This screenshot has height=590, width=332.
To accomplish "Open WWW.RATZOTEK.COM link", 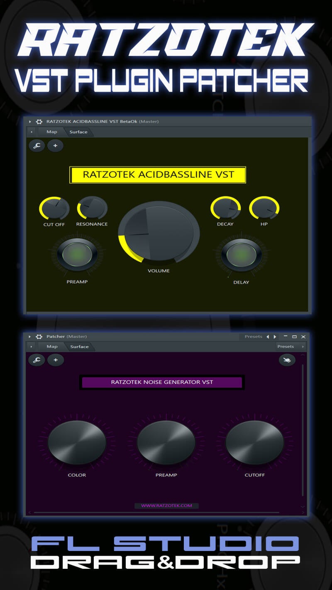I will click(x=166, y=505).
